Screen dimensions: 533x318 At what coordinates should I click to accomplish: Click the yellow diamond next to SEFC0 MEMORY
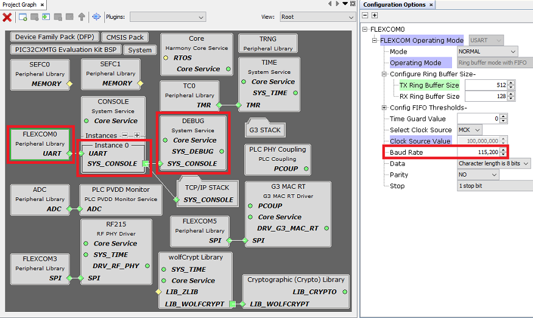click(69, 83)
